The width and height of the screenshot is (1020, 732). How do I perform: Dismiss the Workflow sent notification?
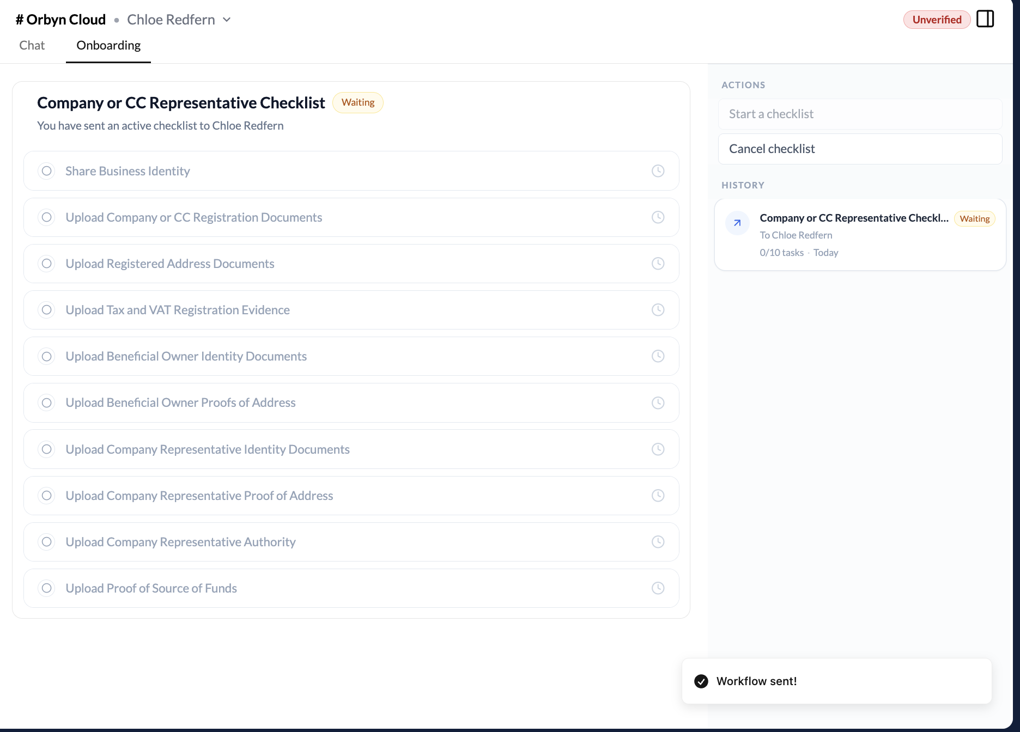[x=837, y=681]
